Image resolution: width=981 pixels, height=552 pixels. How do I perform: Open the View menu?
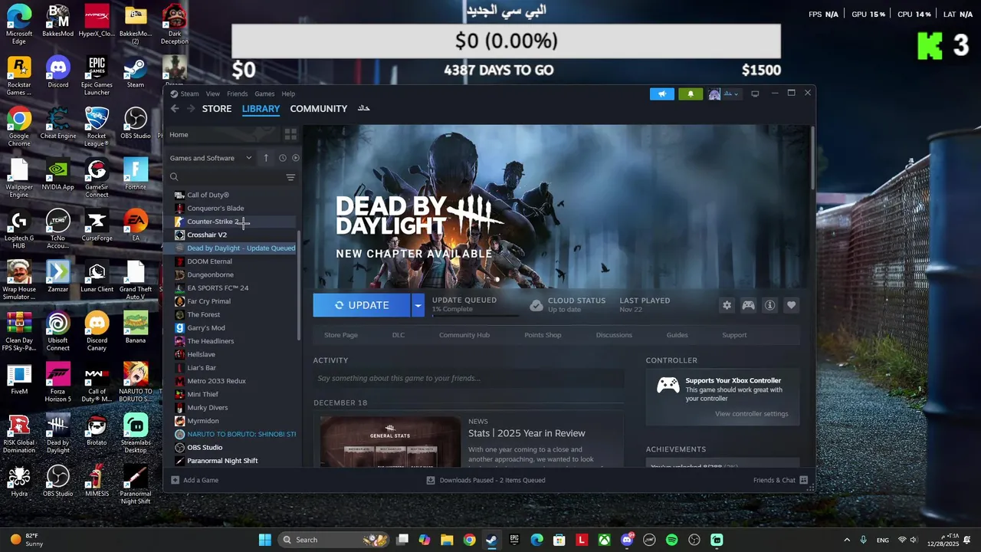(212, 94)
